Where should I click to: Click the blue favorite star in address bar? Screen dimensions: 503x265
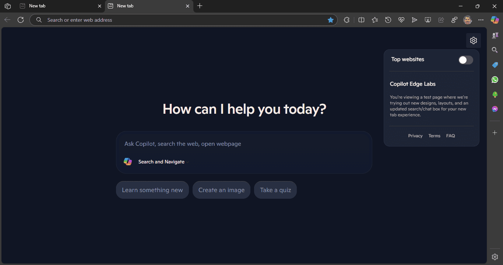tap(331, 20)
